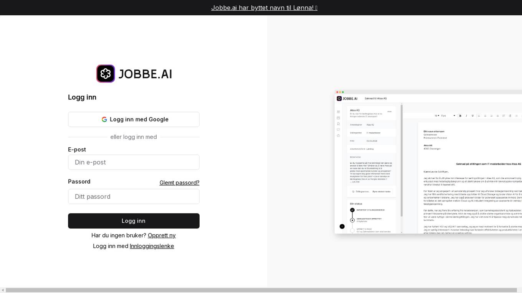
Task: Open the Innloggingslenke link
Action: (152, 246)
